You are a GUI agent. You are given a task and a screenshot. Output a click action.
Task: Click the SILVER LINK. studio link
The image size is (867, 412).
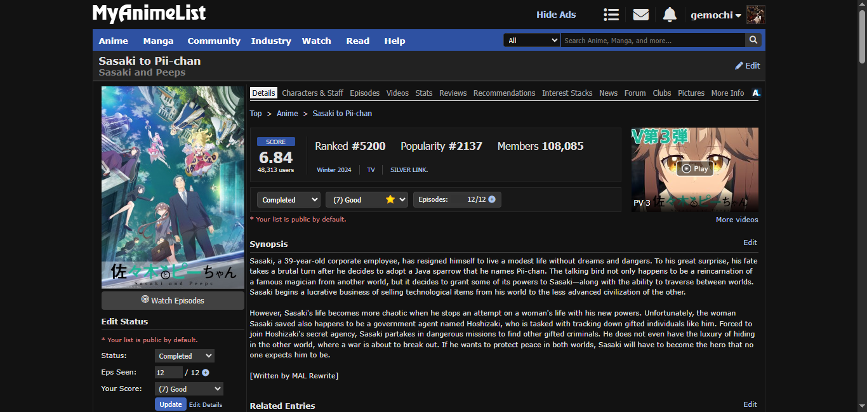409,170
